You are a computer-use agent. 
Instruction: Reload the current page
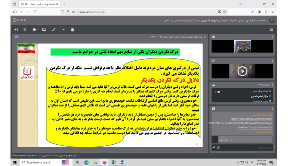click(35, 12)
